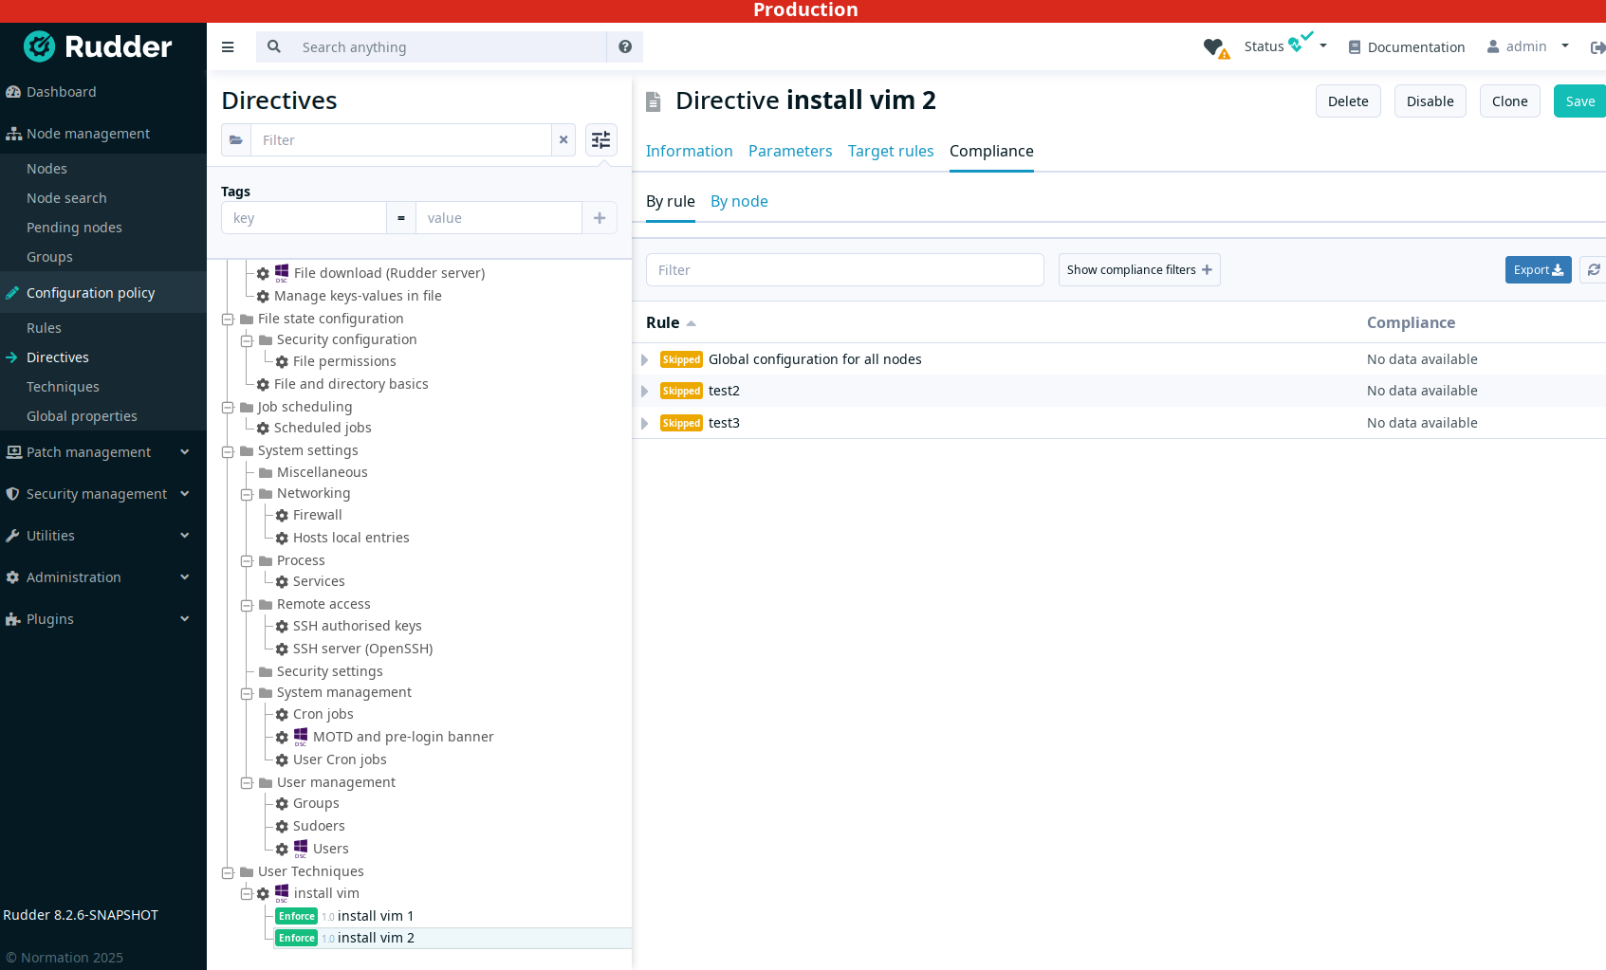This screenshot has width=1606, height=970.
Task: Click the folder icon beside directive filter
Action: 236,140
